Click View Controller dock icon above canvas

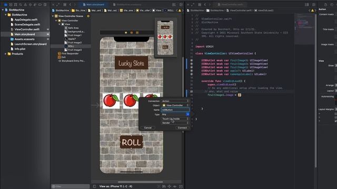(x=126, y=33)
